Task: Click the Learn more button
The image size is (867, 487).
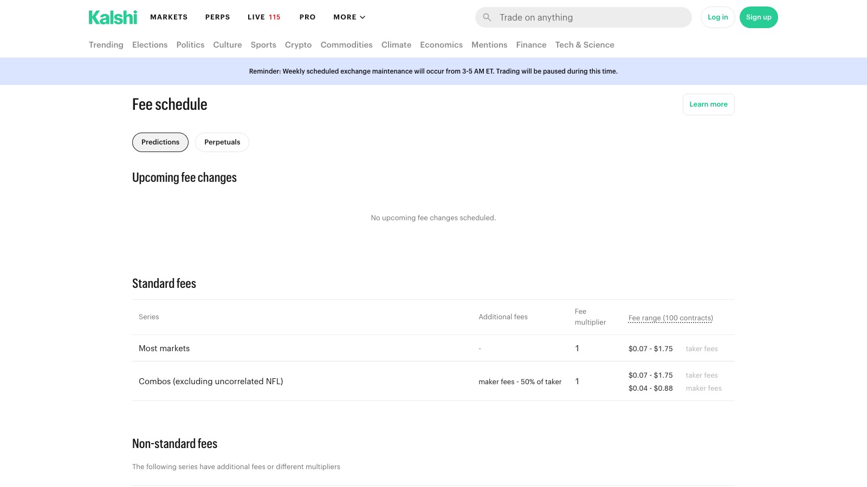Action: [709, 104]
